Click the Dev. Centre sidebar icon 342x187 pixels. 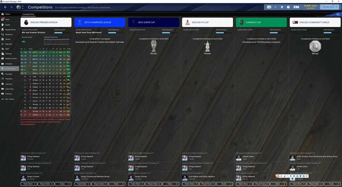click(x=3, y=99)
